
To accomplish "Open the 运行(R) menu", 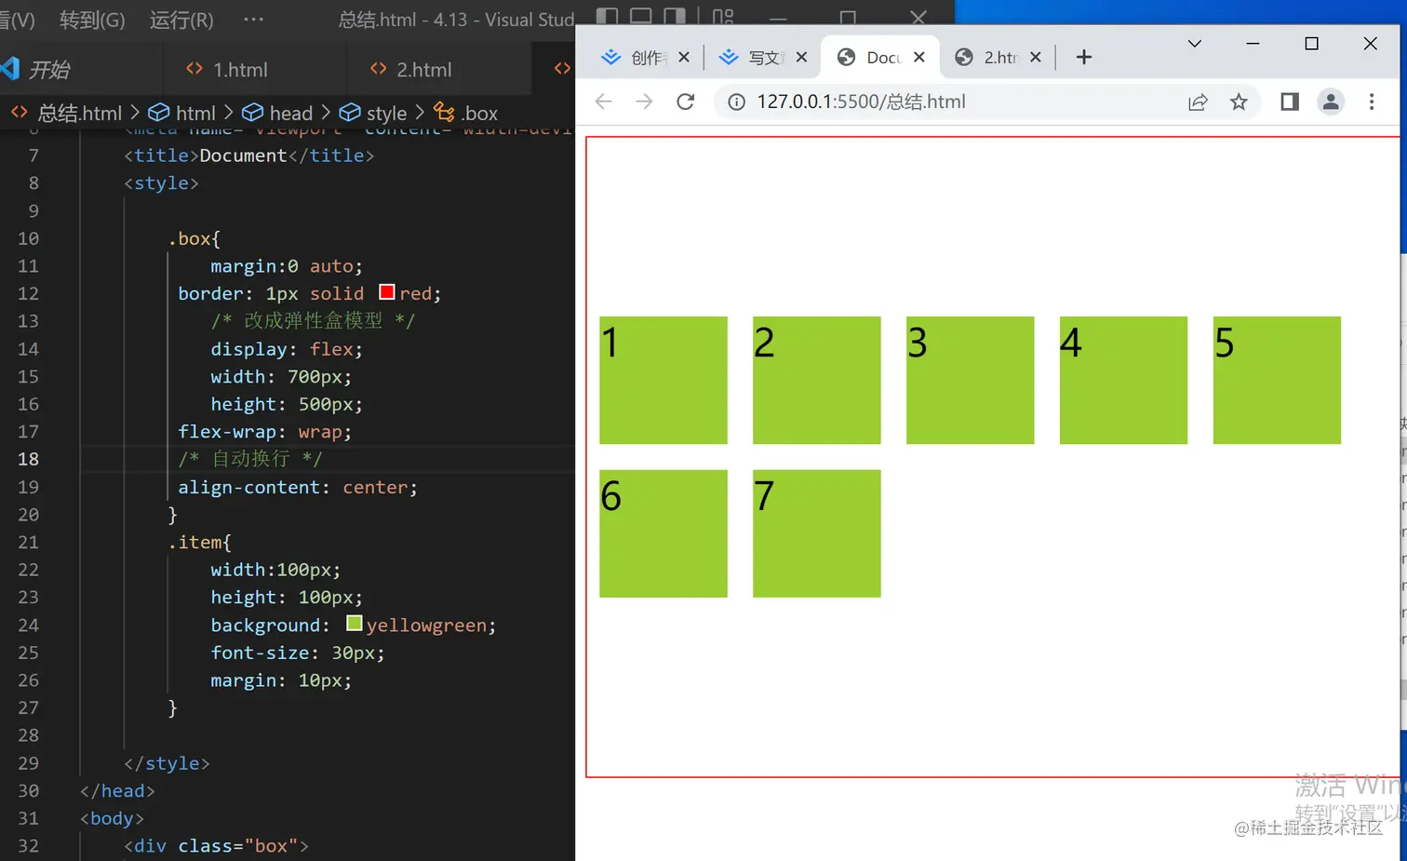I will click(181, 20).
